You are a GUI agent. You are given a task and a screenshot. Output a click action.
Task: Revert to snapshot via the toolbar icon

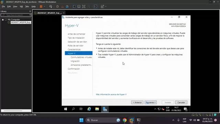63,7
